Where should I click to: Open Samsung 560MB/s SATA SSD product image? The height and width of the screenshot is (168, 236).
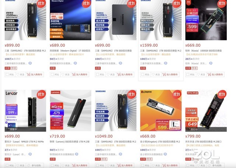116,20
